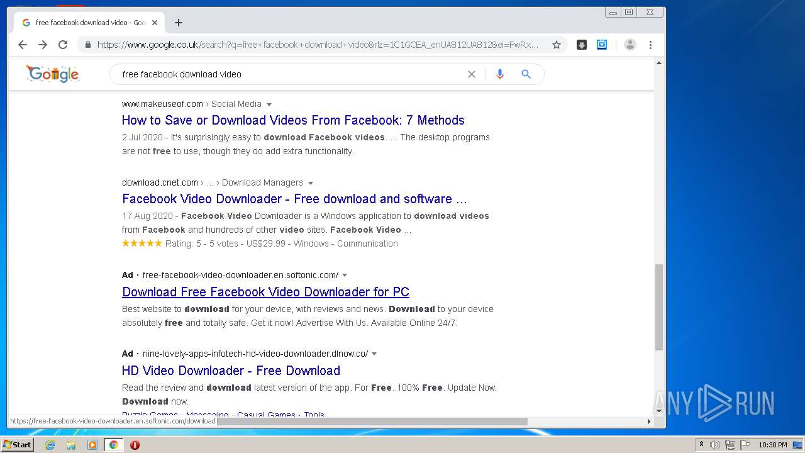This screenshot has width=805, height=453.
Task: View site security lock info
Action: tap(87, 45)
